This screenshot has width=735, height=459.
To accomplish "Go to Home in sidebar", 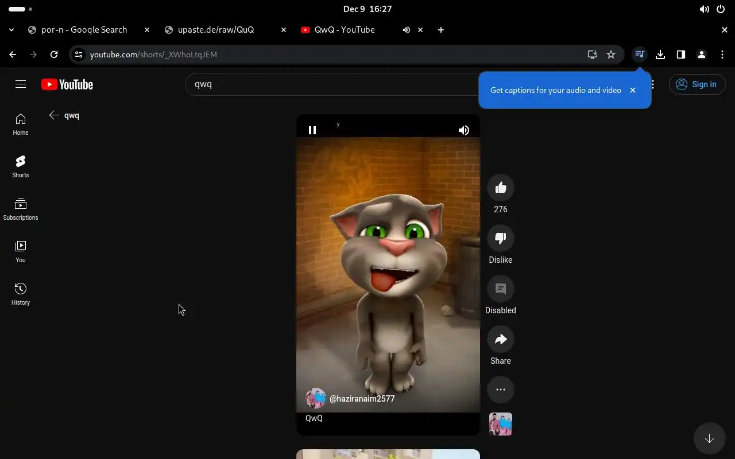I will coord(21,125).
